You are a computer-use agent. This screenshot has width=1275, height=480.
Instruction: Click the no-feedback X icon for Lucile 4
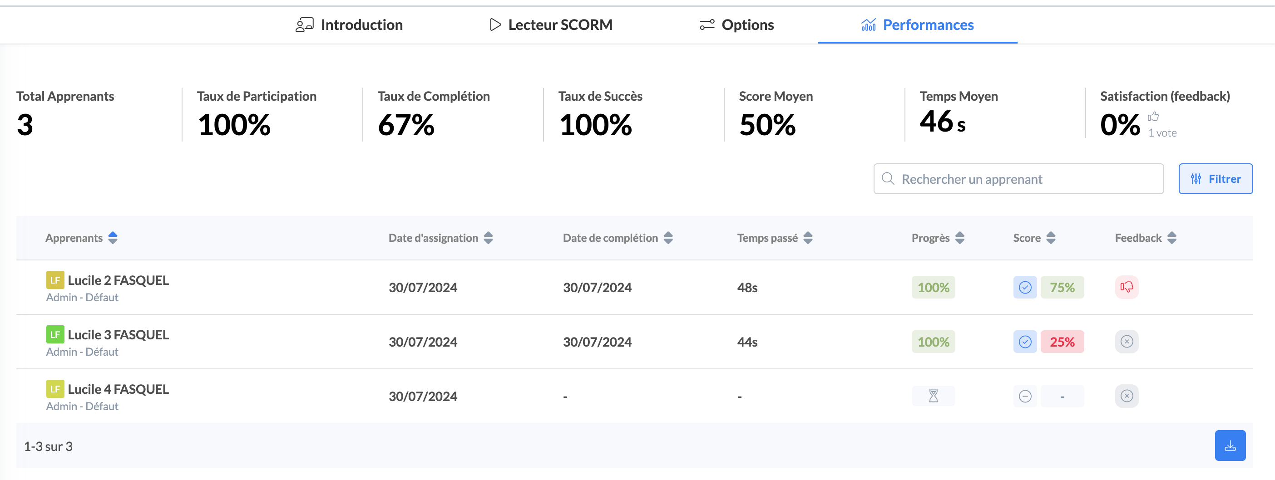point(1126,396)
